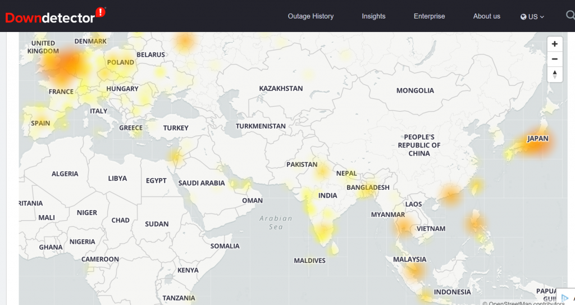The width and height of the screenshot is (575, 305).
Task: Zoom in on the map
Action: click(555, 44)
